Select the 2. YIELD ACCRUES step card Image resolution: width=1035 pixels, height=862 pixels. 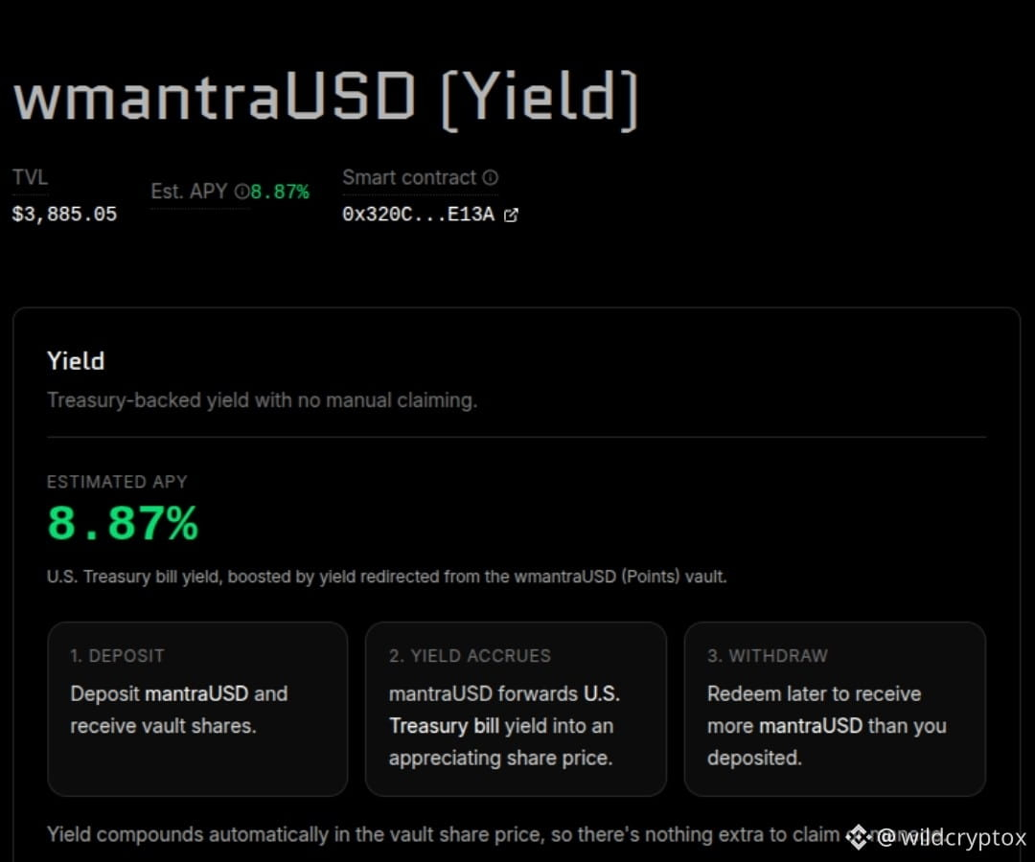516,709
